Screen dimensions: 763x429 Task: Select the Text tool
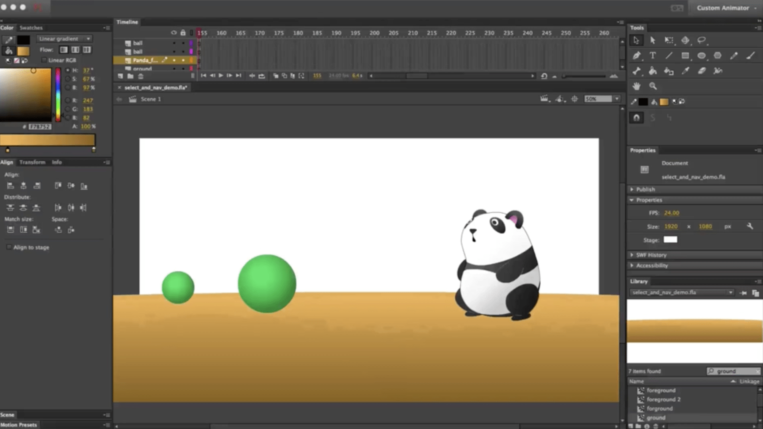pos(653,56)
